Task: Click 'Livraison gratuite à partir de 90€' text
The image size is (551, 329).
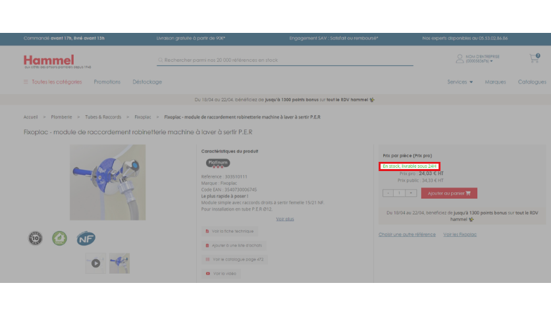Action: 191,38
